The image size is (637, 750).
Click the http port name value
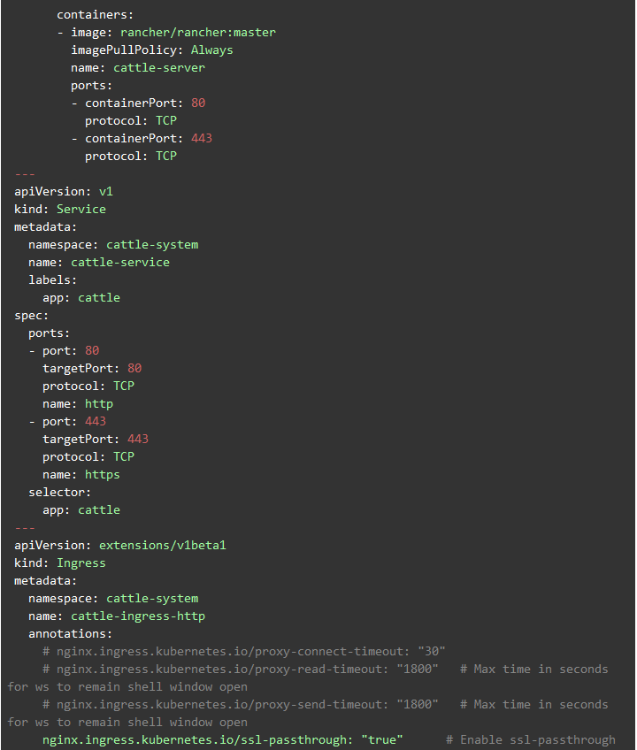tap(99, 403)
